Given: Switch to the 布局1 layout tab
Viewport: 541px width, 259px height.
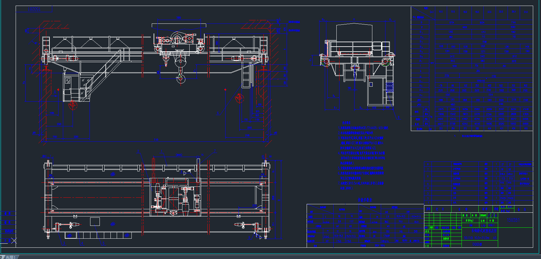Looking at the screenshot, I should point(11,257).
